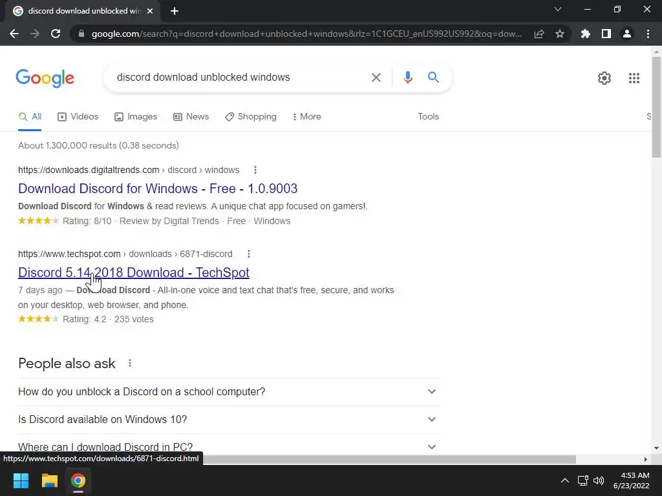
Task: Click the www.techspot.com URL breadcrumb
Action: (x=125, y=254)
